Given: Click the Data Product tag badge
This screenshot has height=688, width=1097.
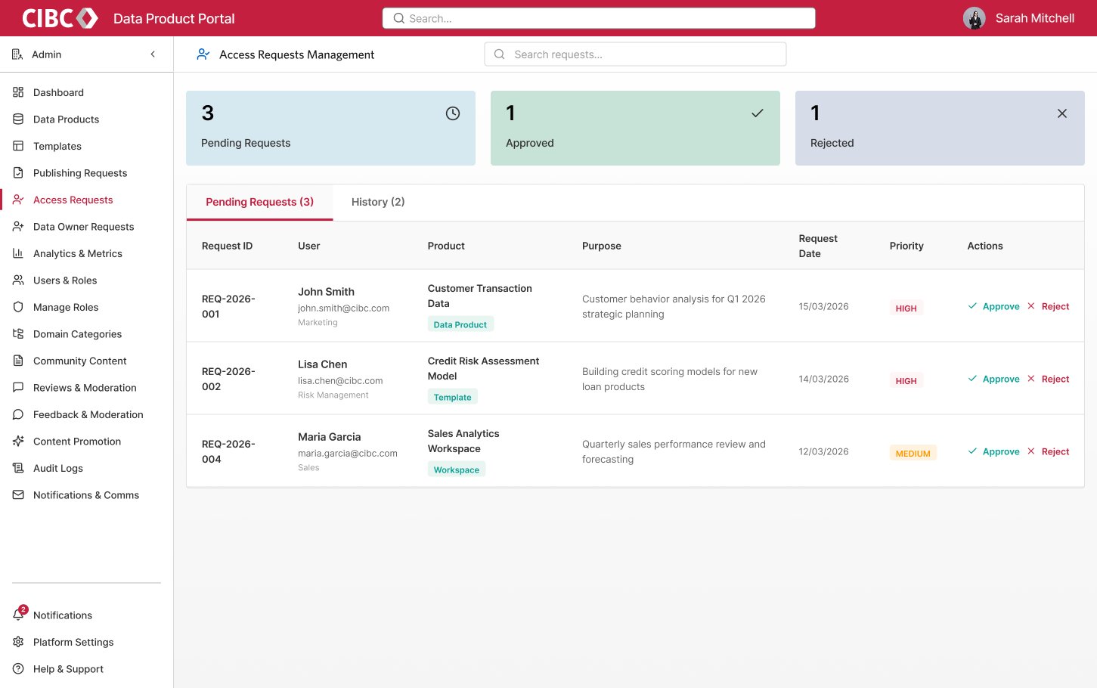Looking at the screenshot, I should click(460, 324).
